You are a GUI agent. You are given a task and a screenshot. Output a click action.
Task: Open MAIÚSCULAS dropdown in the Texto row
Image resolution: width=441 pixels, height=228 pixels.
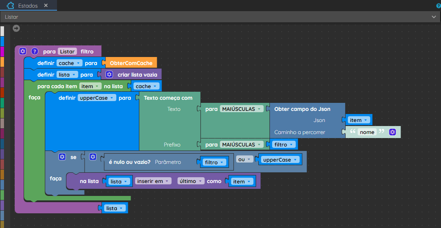[x=242, y=109]
